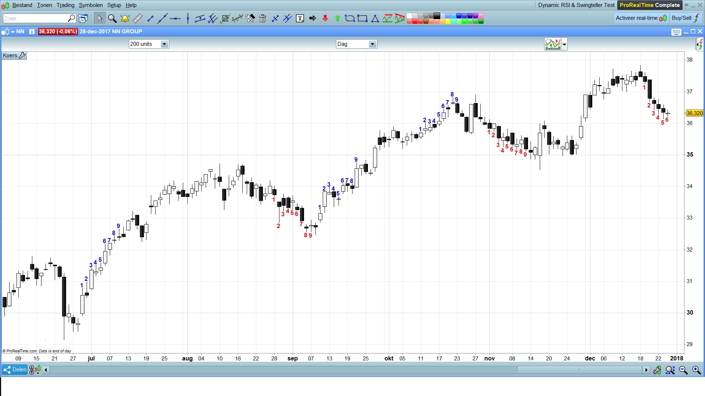Select the triangle drawing tool
The height and width of the screenshot is (396, 705).
(x=375, y=18)
